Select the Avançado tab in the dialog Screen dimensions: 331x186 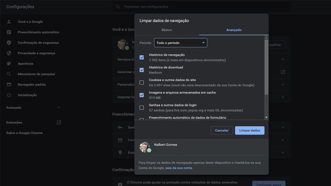click(x=234, y=30)
